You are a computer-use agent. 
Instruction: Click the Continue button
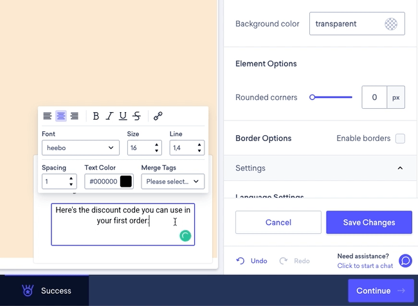(x=381, y=291)
